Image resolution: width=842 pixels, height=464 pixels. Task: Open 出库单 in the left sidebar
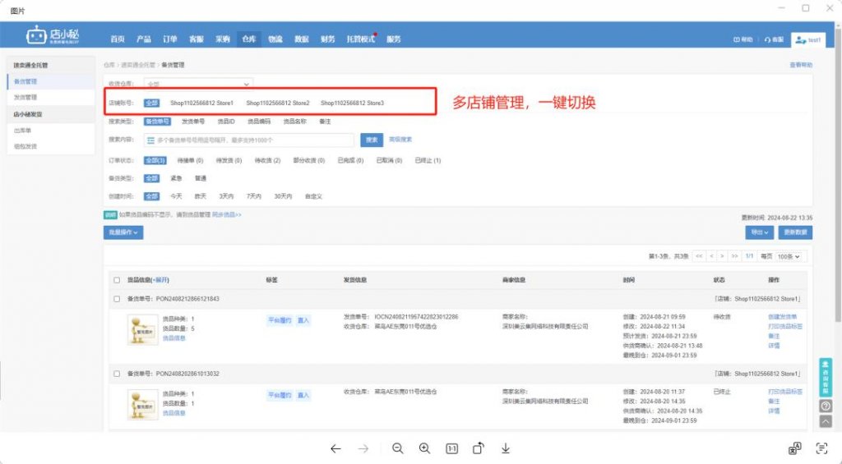(22, 131)
